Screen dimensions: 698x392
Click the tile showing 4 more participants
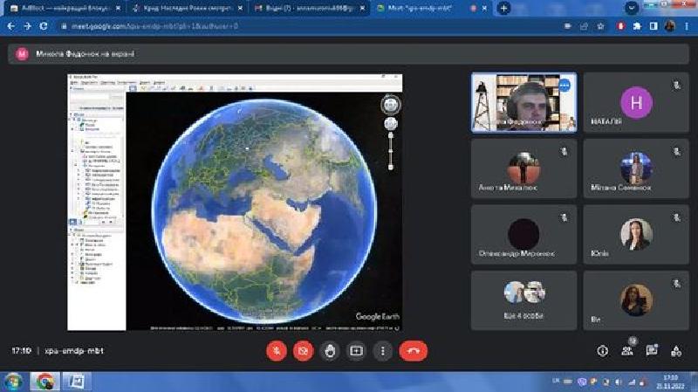(523, 299)
